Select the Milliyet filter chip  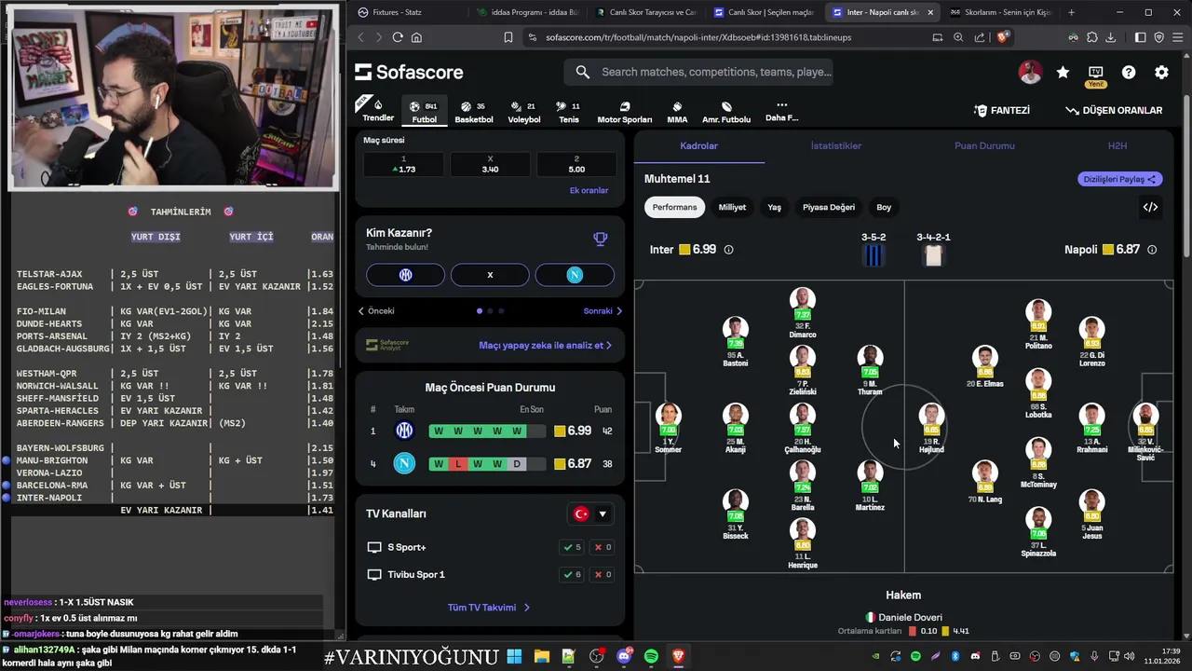(732, 207)
